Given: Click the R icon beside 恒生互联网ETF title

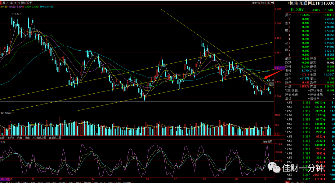Looking at the screenshot, I should point(289,3).
